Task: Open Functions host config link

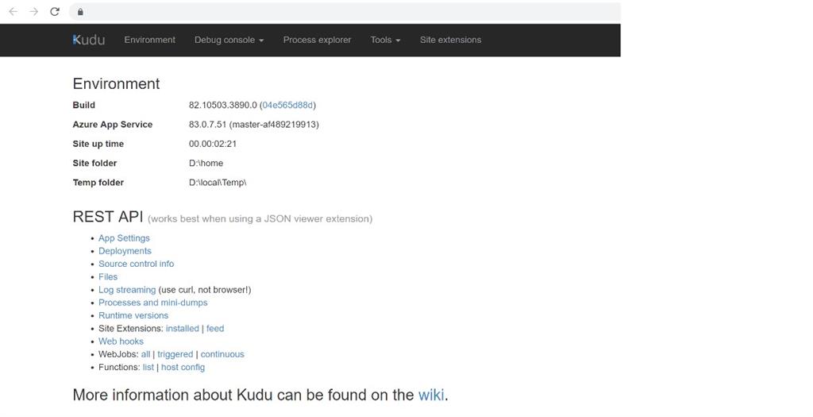Action: click(183, 367)
